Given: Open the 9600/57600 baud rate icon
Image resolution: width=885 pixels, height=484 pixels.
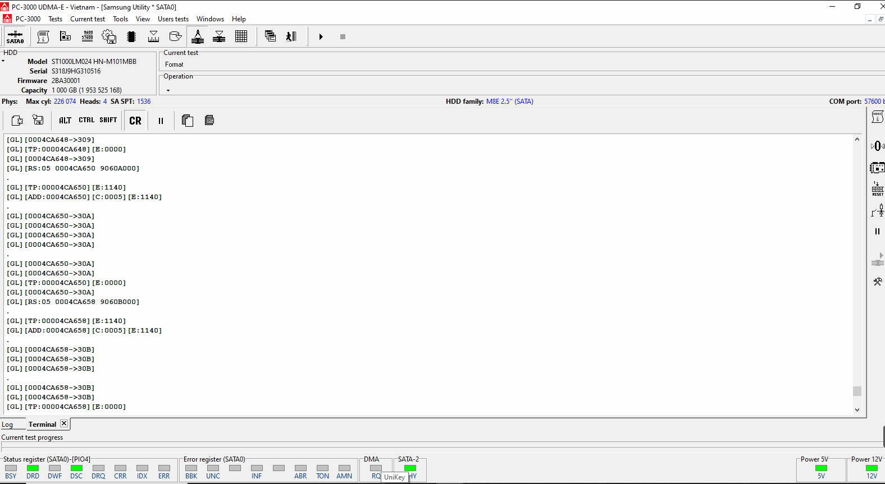Looking at the screenshot, I should [88, 37].
